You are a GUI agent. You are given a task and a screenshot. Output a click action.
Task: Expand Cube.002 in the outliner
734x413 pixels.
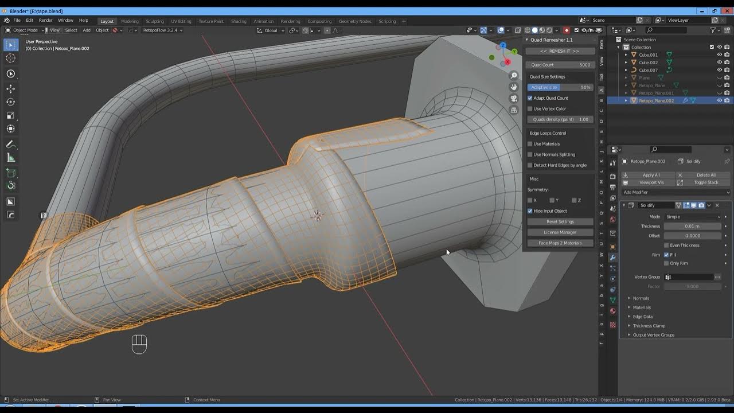626,63
